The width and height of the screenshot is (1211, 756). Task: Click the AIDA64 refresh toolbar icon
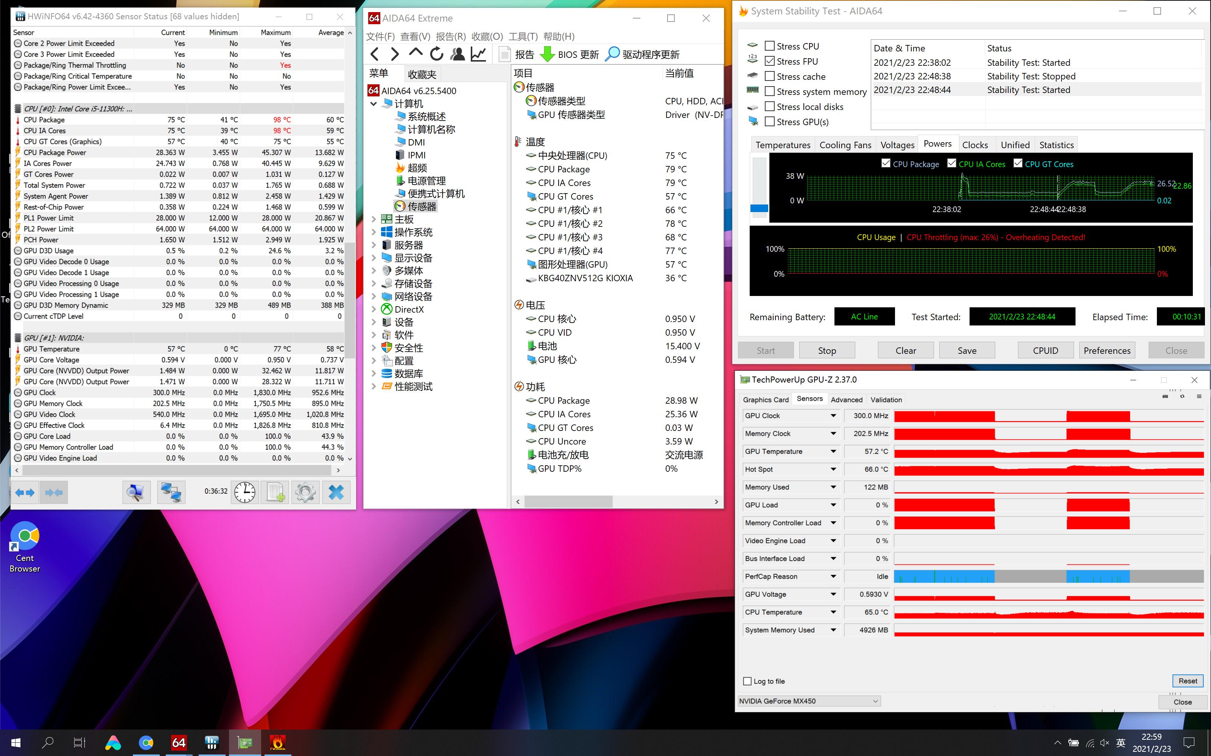tap(436, 54)
